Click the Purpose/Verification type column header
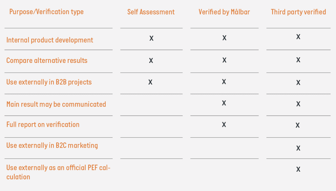The height and width of the screenshot is (191, 336). coord(46,12)
